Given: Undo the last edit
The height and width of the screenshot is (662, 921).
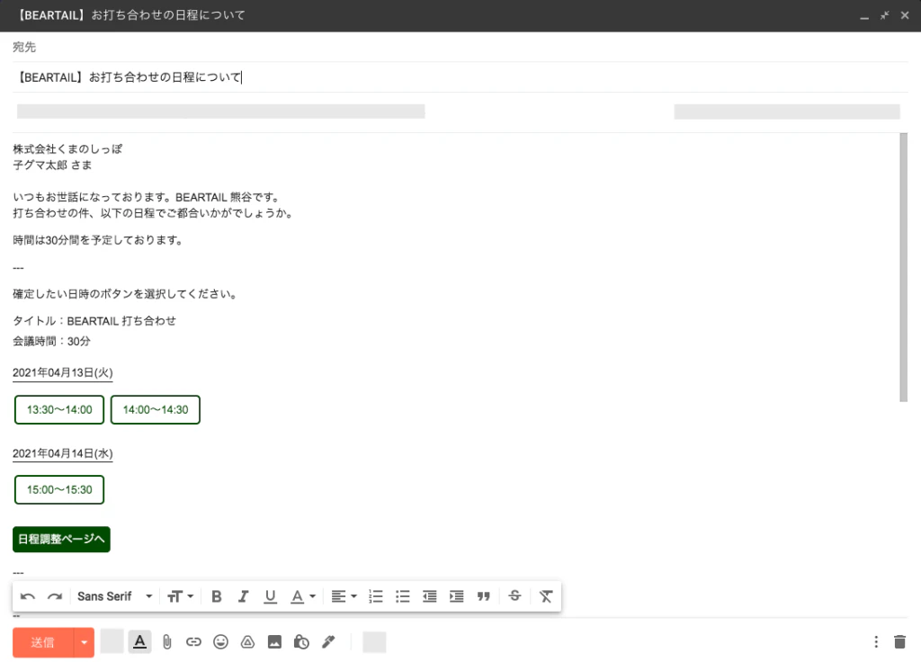Looking at the screenshot, I should [x=28, y=597].
